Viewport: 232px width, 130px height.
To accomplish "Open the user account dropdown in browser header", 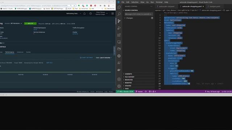I will [101, 13].
